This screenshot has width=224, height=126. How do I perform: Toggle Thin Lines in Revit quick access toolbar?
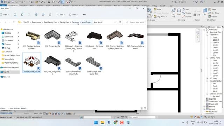coord(62,2)
